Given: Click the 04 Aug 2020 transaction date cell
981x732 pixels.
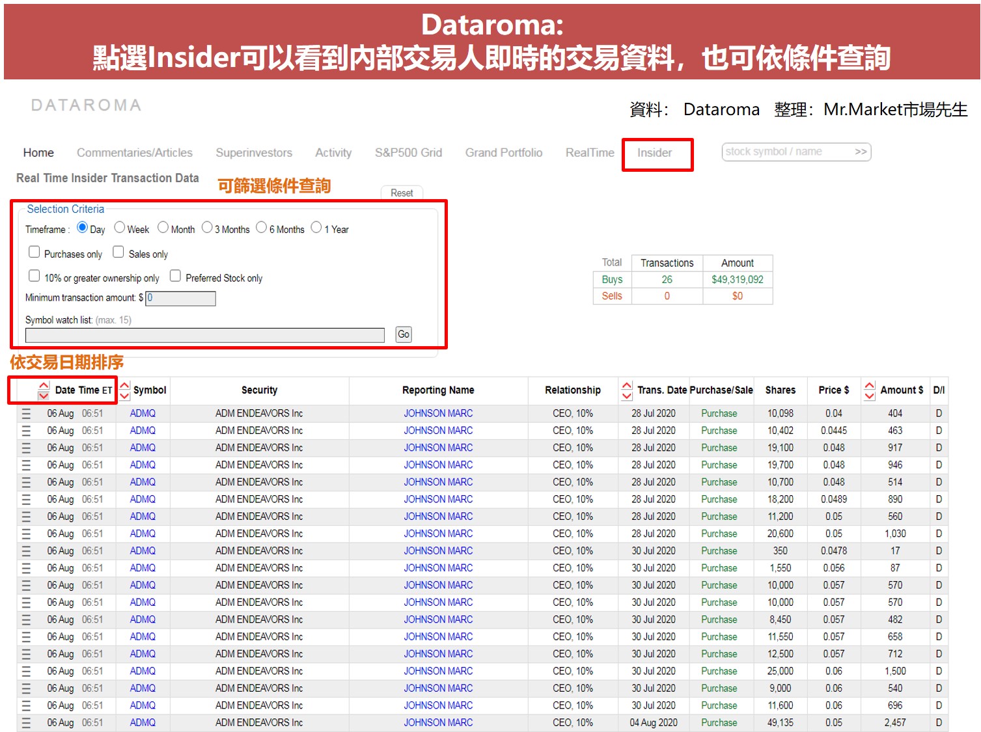Looking at the screenshot, I should pyautogui.click(x=654, y=722).
